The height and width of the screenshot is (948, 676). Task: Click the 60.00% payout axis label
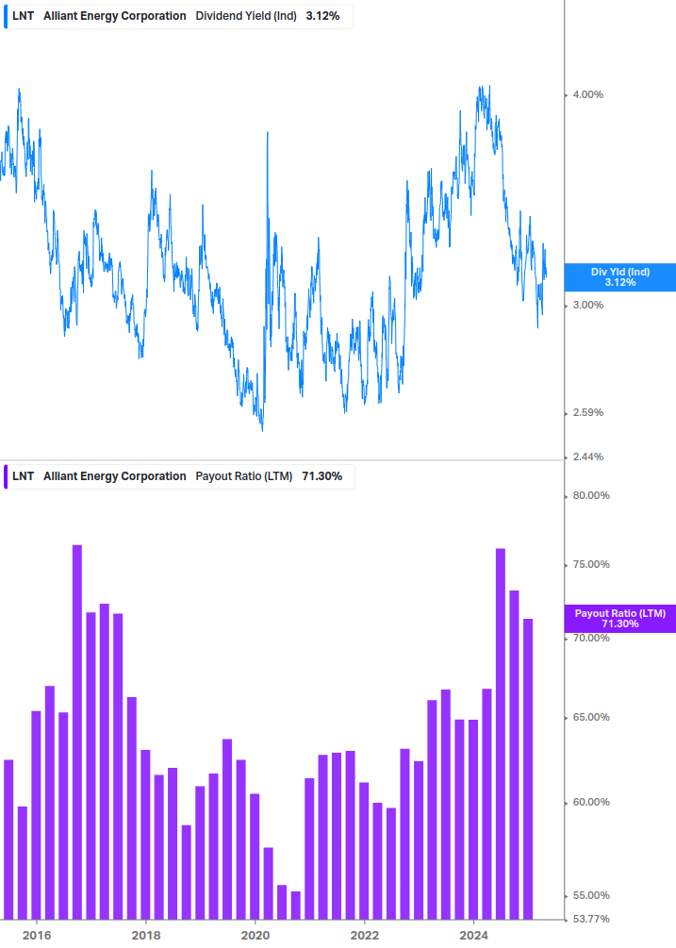pos(591,803)
